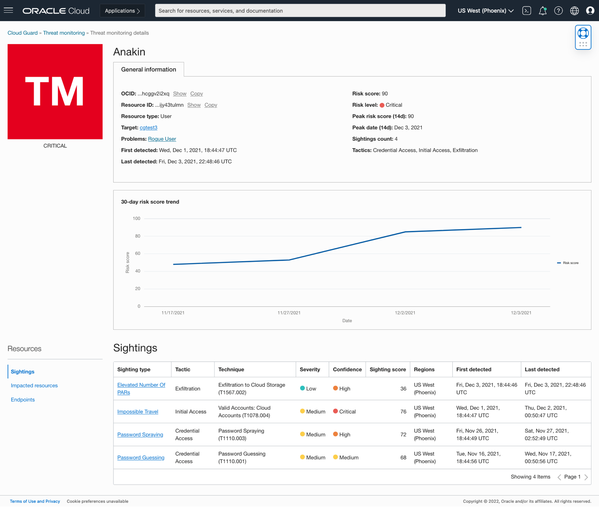599x507 pixels.
Task: Click the 12/2/2021 date axis label
Action: 405,313
